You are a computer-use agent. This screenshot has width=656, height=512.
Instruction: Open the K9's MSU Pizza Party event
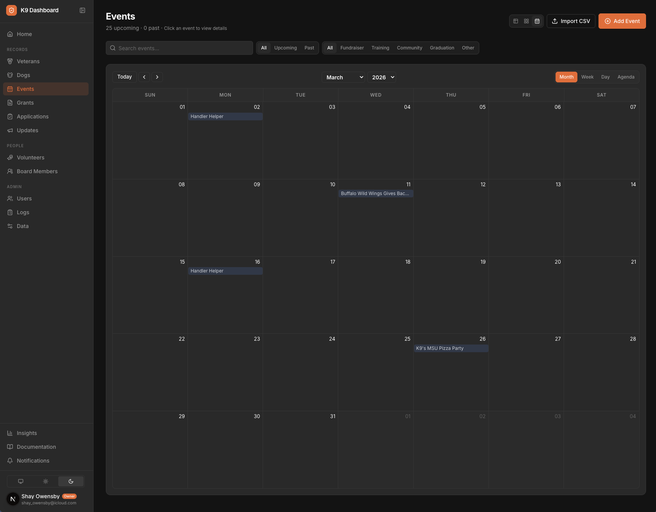pos(451,348)
